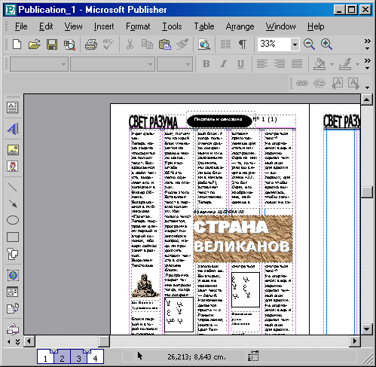Choose the Oval drawing tool
This screenshot has width=376, height=367.
[x=13, y=220]
